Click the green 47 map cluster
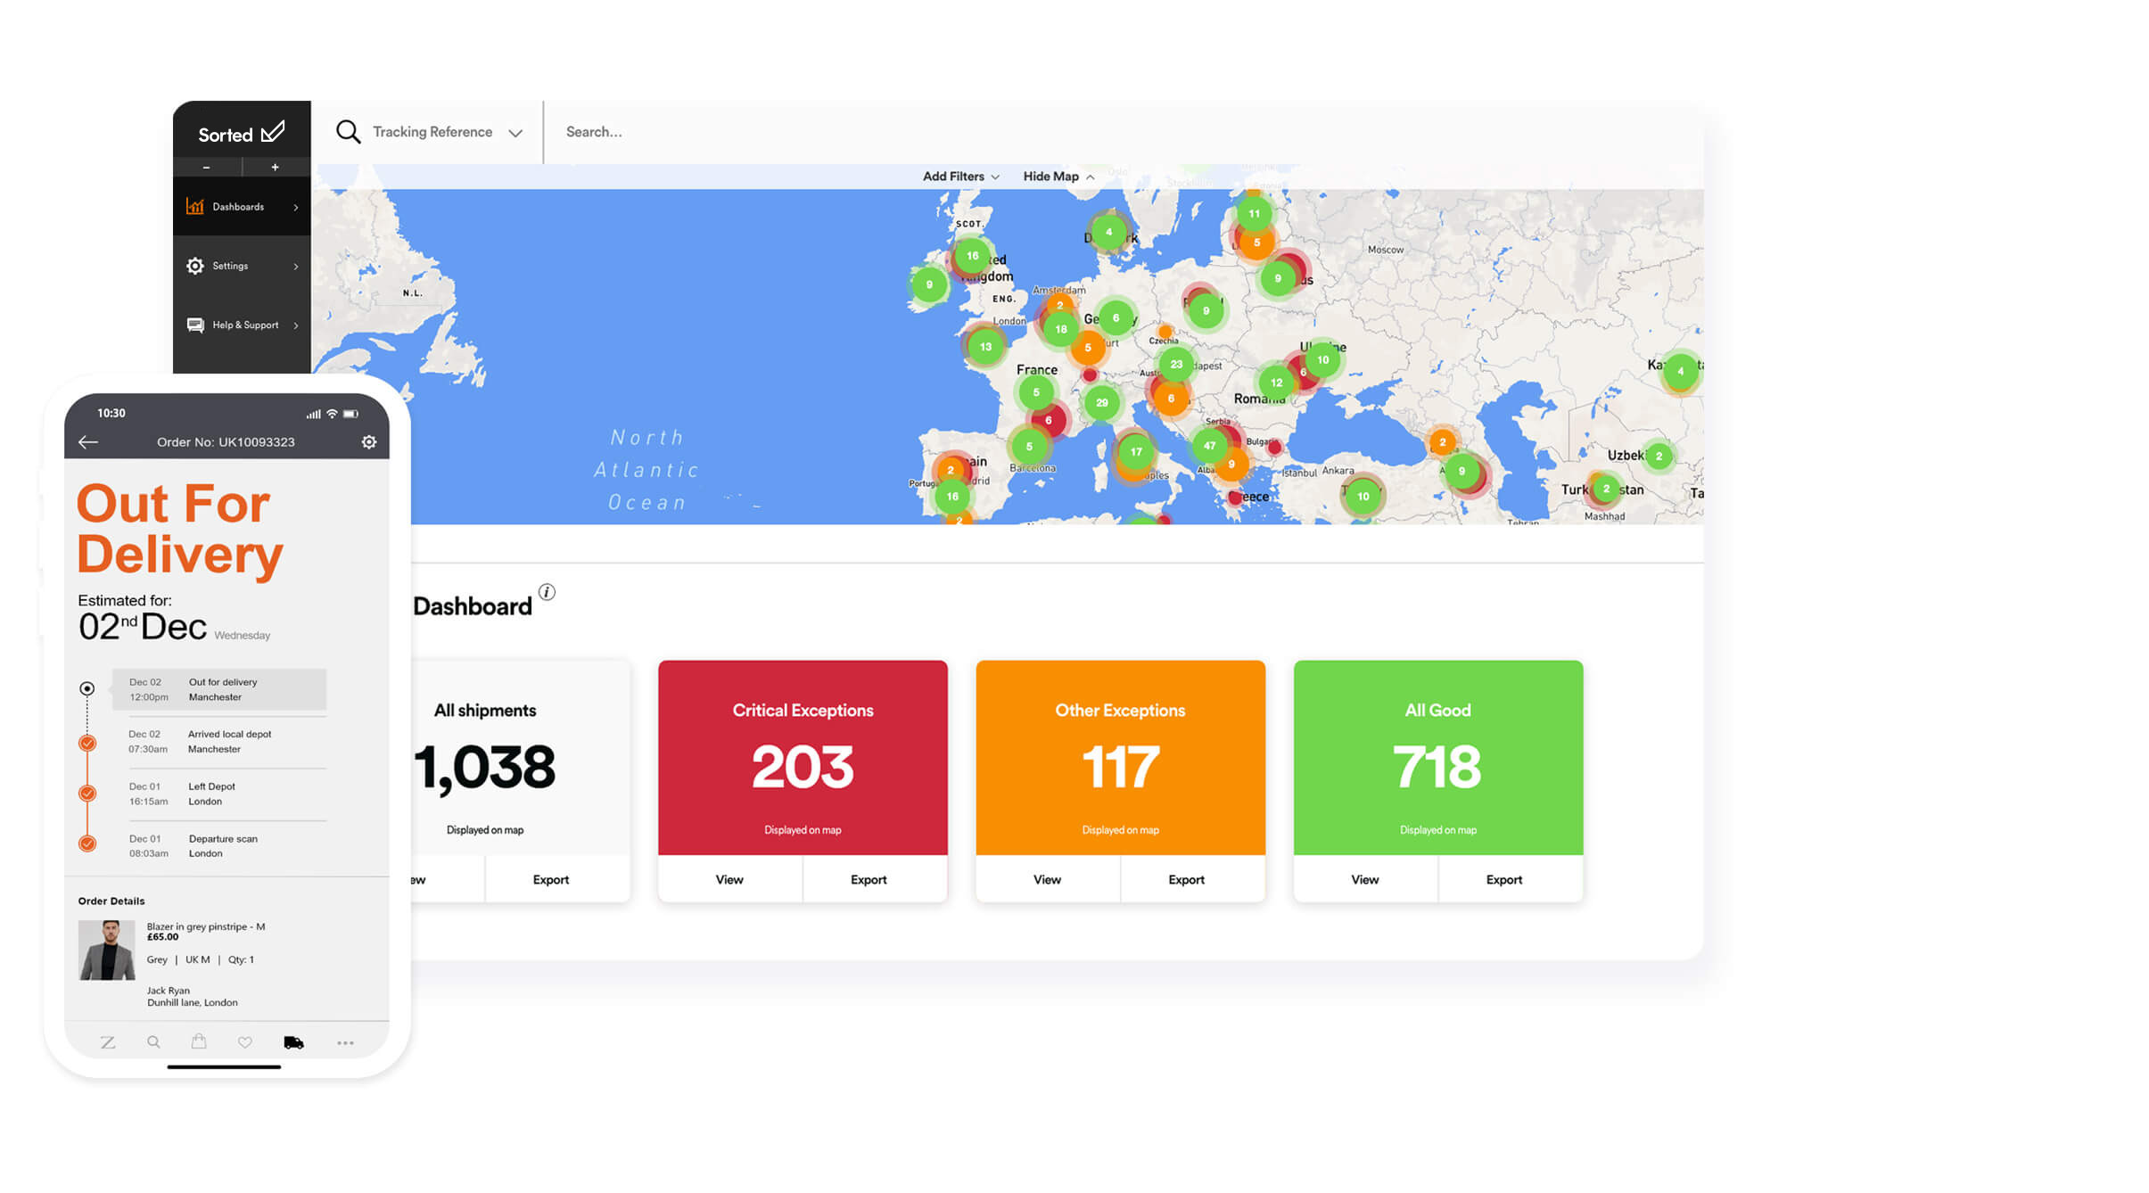The height and width of the screenshot is (1193, 2149). click(1209, 445)
